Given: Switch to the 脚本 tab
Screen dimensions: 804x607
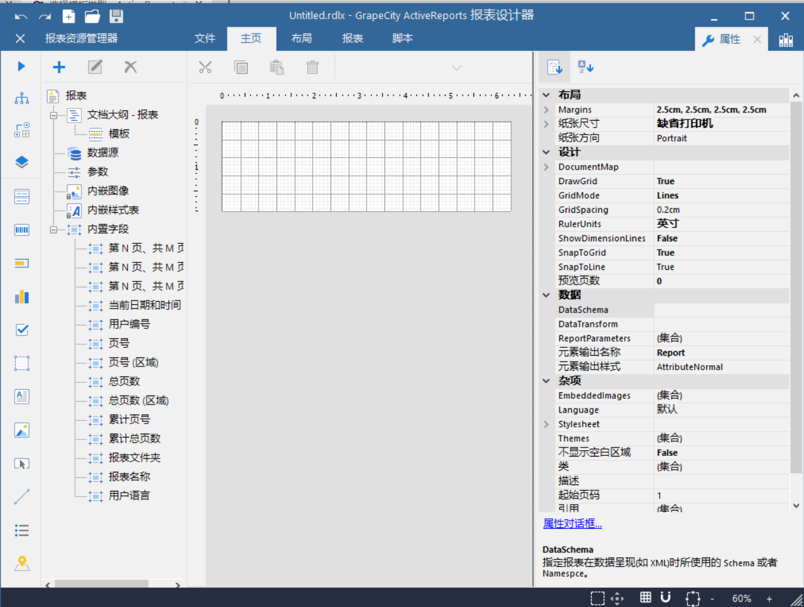Looking at the screenshot, I should [x=402, y=38].
